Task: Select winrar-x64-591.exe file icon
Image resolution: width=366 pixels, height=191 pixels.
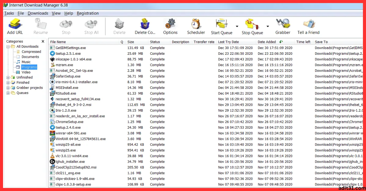Action: tap(52, 133)
